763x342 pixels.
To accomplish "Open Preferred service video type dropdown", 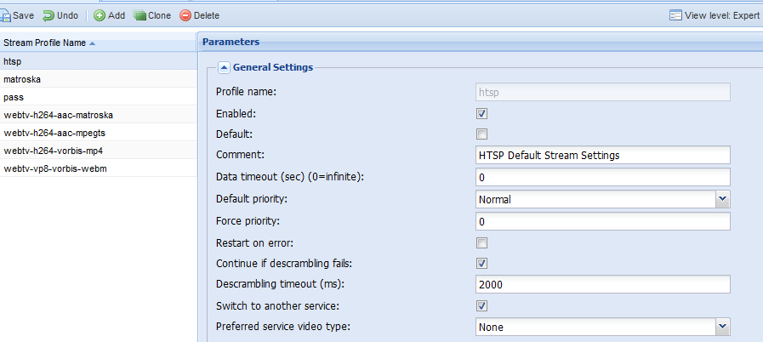I will [x=723, y=327].
